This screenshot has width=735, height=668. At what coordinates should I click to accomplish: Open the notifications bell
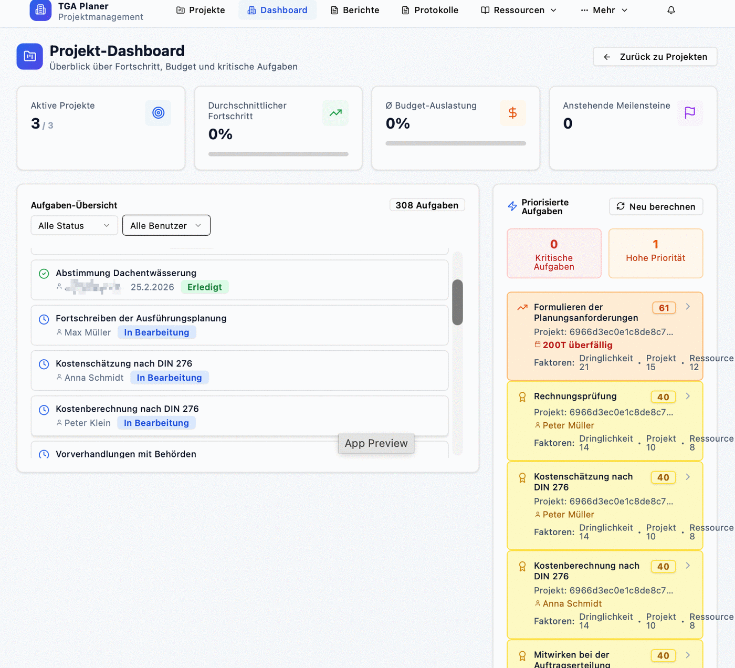[x=671, y=10]
